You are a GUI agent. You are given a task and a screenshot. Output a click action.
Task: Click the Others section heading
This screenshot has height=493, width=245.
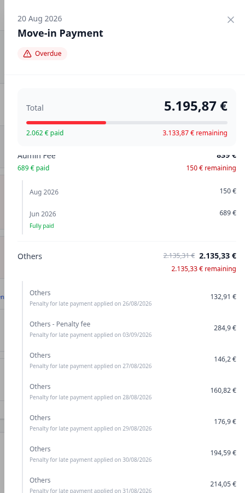pos(30,256)
